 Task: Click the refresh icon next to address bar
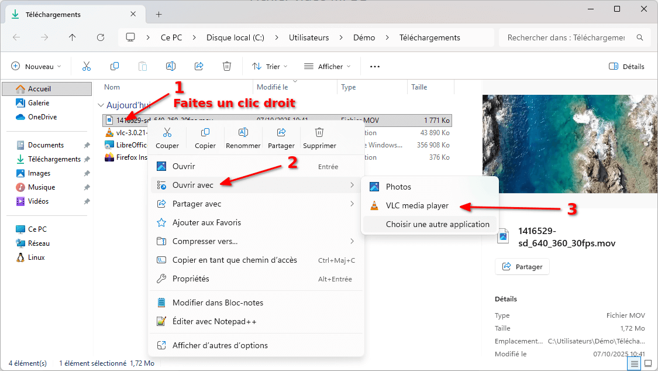(x=101, y=37)
